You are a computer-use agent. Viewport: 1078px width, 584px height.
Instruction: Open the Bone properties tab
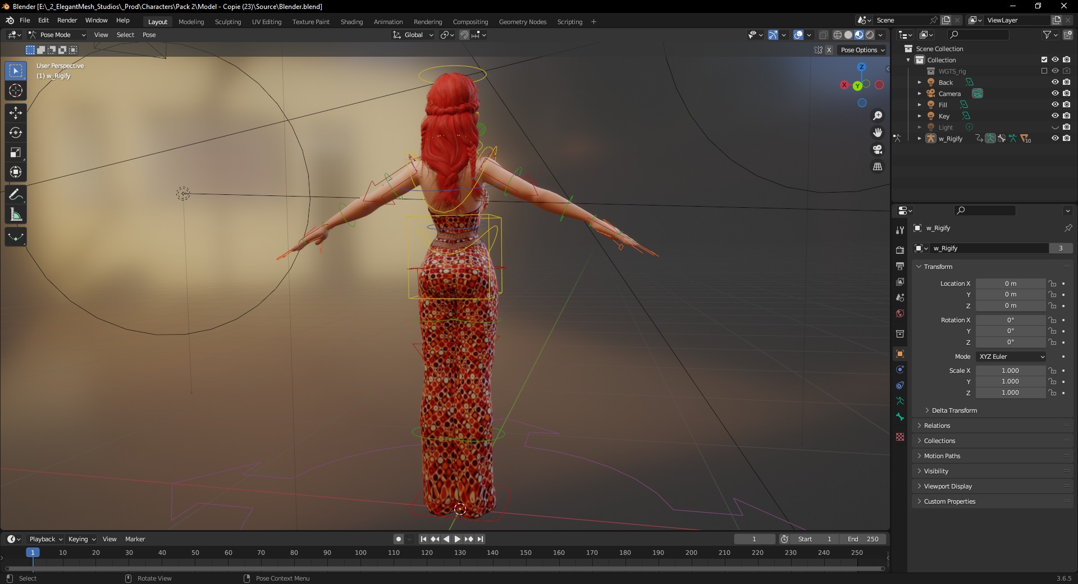click(900, 417)
